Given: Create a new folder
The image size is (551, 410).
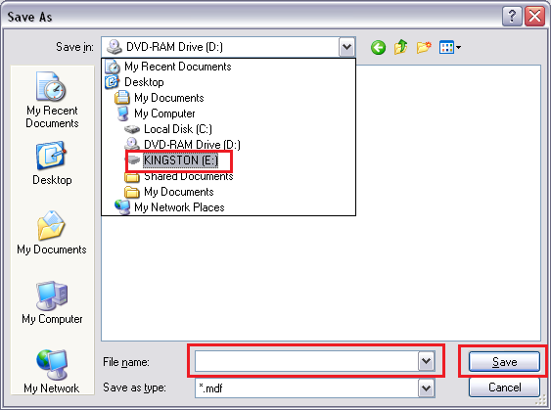Looking at the screenshot, I should pos(424,47).
